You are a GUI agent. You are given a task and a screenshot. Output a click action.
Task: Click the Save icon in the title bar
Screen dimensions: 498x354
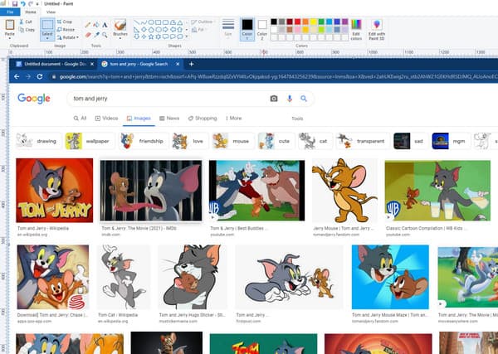15,4
